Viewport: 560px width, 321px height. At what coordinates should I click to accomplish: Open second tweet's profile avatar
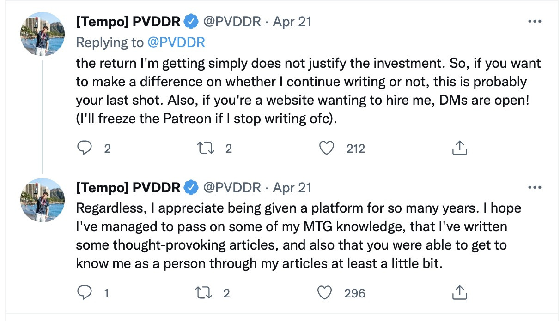43,200
